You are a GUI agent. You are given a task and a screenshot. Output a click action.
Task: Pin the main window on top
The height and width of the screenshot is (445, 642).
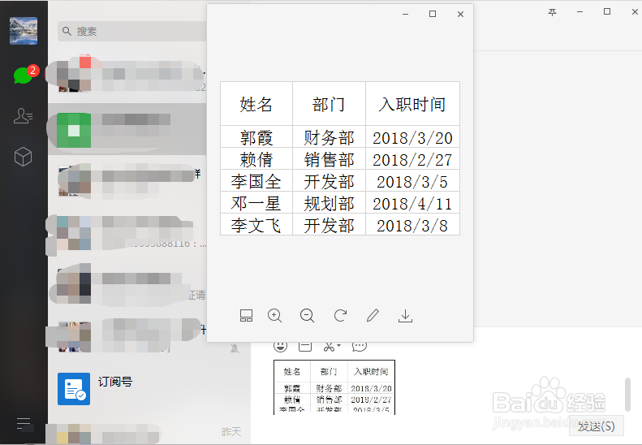(552, 12)
